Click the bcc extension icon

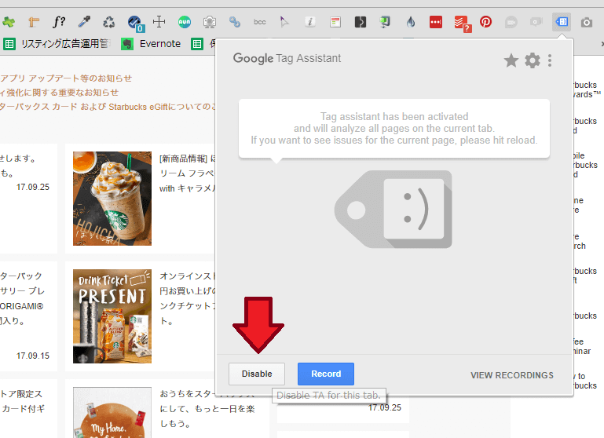(x=260, y=22)
